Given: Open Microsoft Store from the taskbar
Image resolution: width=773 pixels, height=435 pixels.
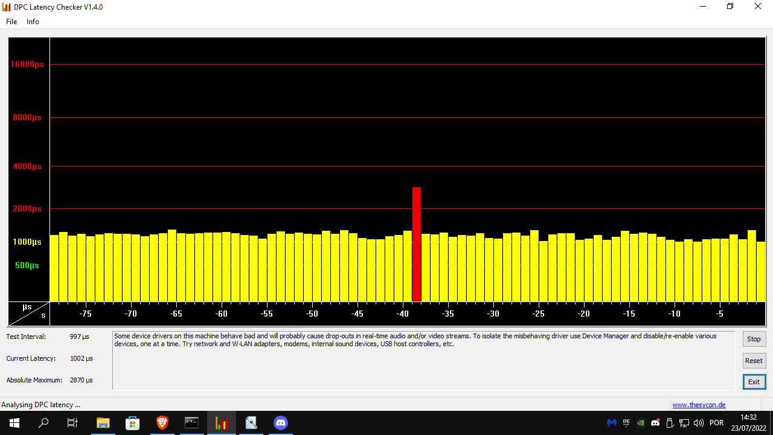Looking at the screenshot, I should (x=132, y=423).
